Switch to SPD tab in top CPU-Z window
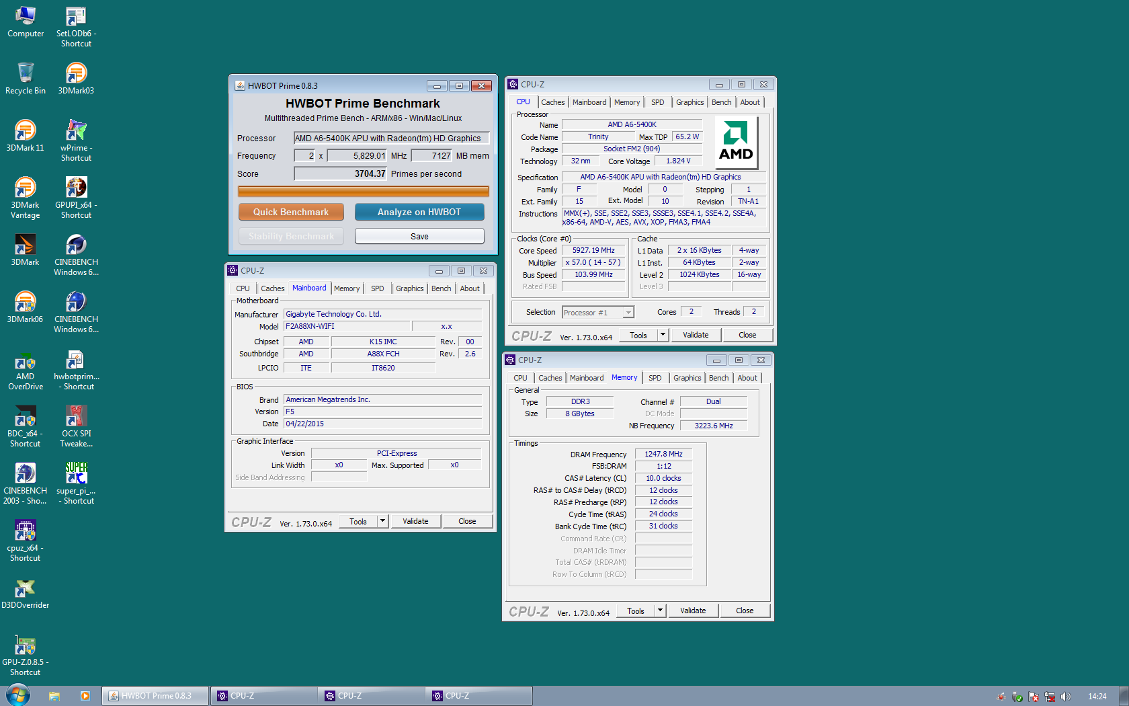 (658, 102)
